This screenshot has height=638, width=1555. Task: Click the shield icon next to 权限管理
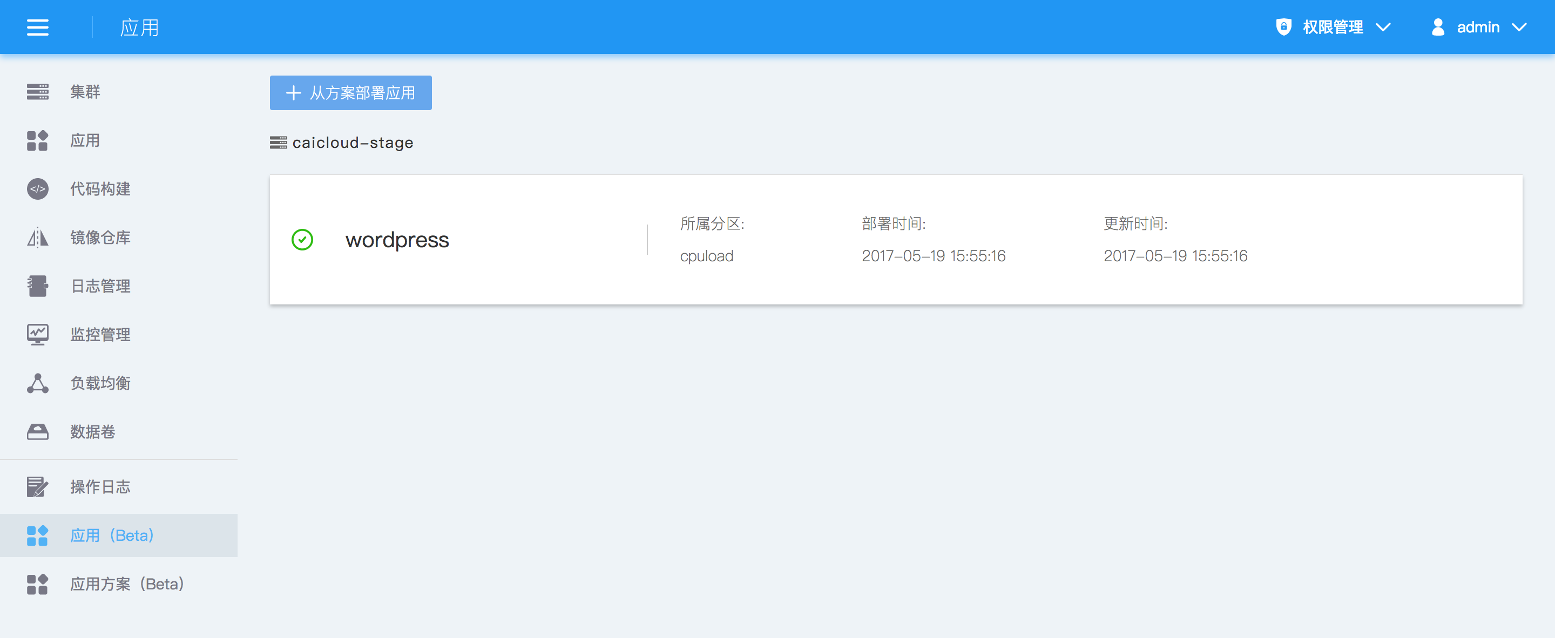pos(1283,27)
